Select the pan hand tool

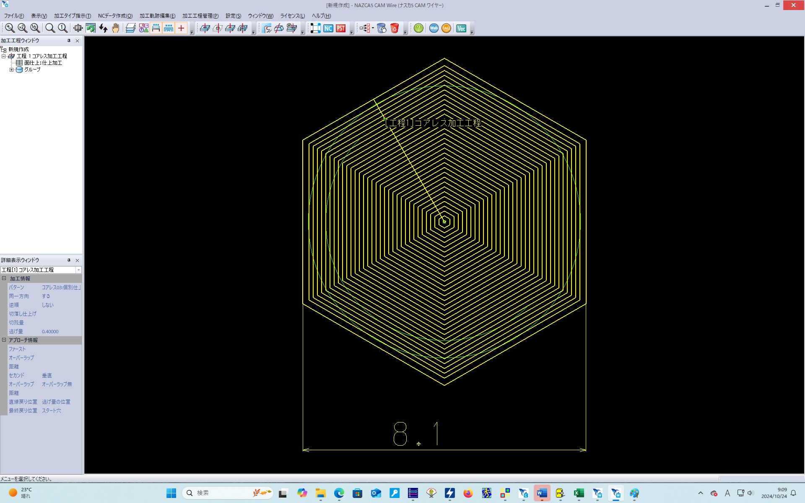pos(116,28)
